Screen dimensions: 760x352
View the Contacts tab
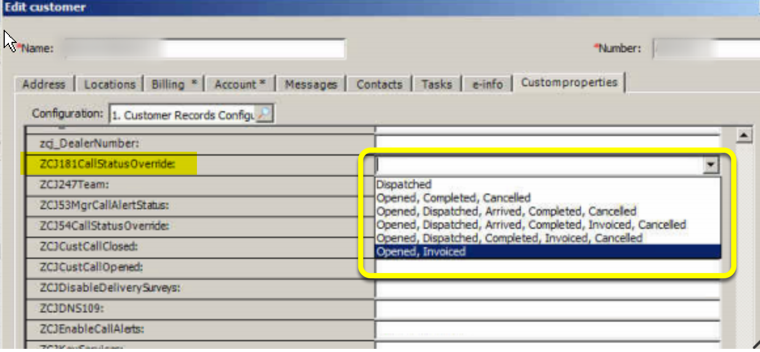coord(379,84)
